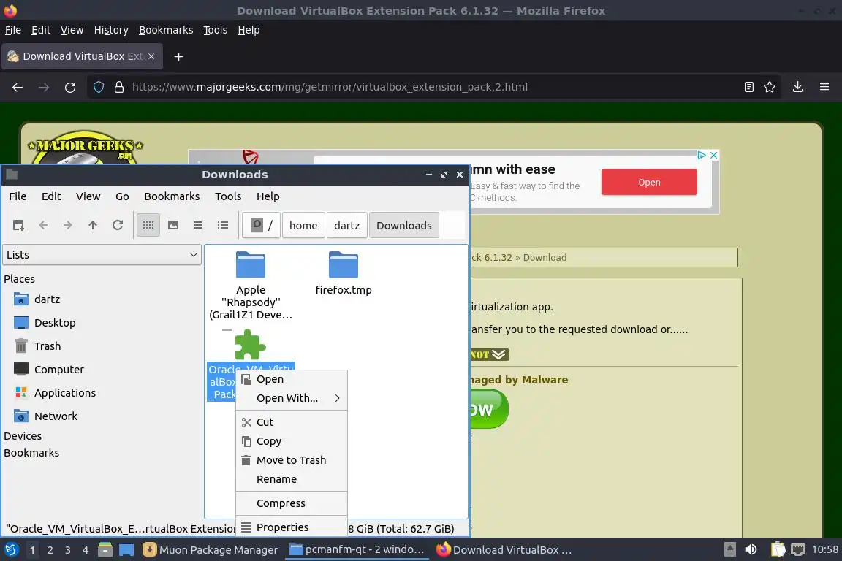Open file manager Tools menu
The width and height of the screenshot is (842, 561).
[228, 196]
